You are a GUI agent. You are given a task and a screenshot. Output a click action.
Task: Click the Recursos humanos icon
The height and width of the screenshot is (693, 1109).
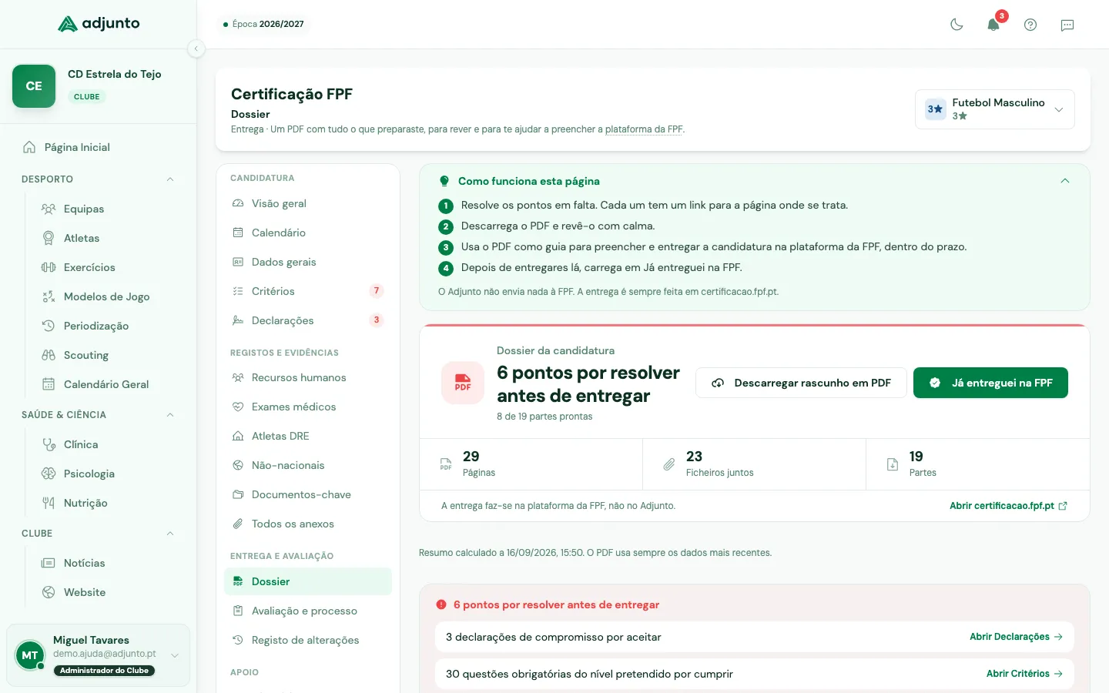(238, 377)
